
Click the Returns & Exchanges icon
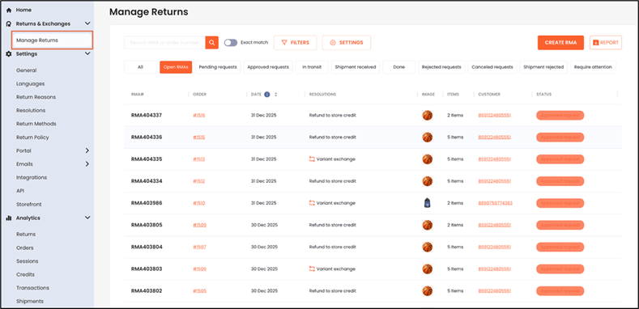9,23
